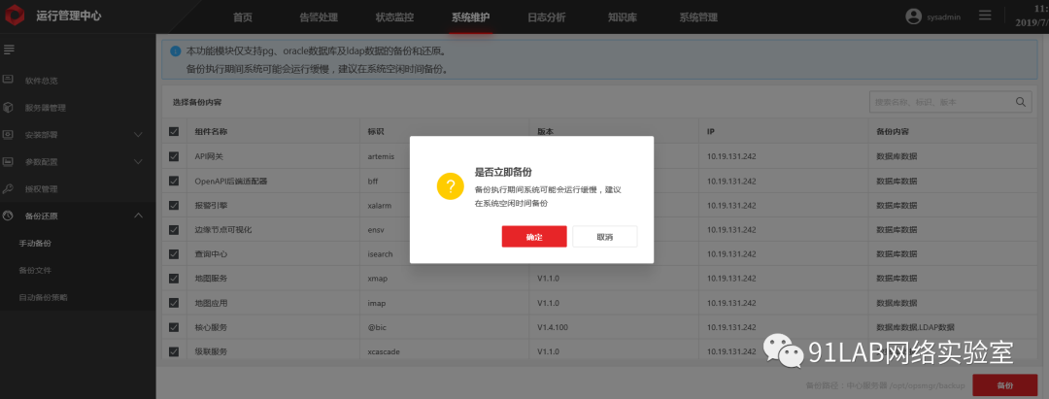Click the 数据库数据,LDAP数据 cell

pos(915,327)
